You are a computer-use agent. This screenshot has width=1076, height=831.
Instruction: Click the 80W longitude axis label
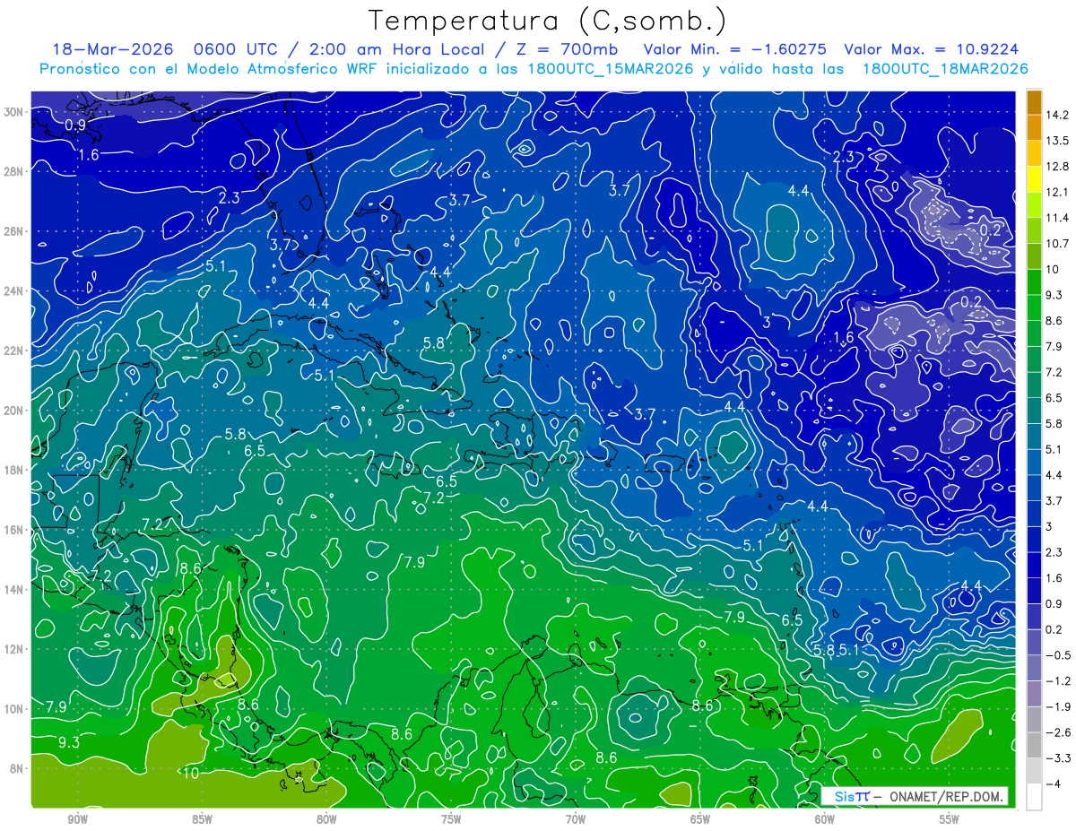(x=326, y=818)
